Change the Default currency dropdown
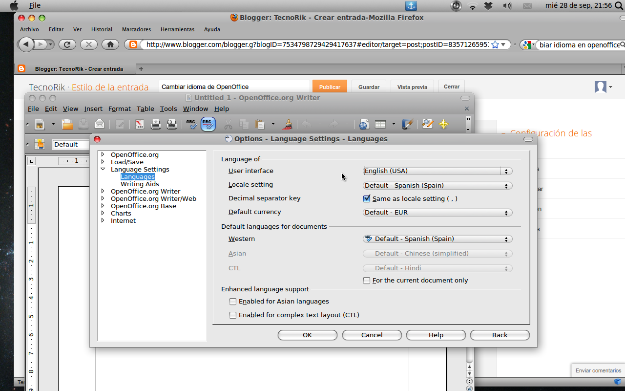This screenshot has height=391, width=625. 437,212
